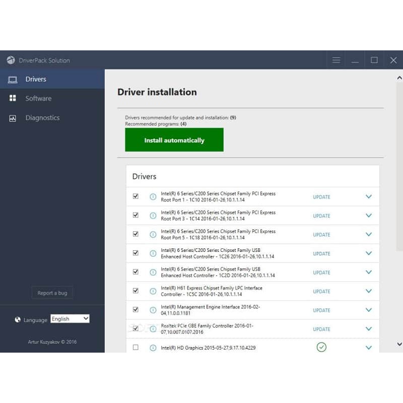Click the laptop icon beside Drivers

pyautogui.click(x=13, y=79)
